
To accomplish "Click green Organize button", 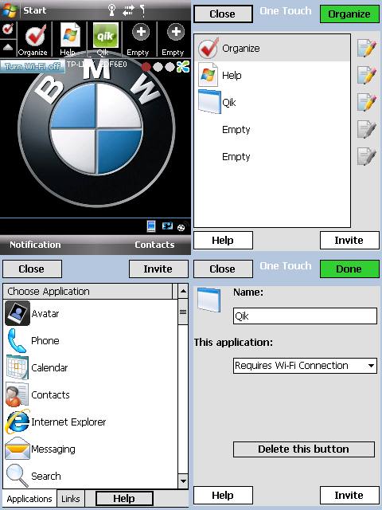I will click(x=349, y=14).
